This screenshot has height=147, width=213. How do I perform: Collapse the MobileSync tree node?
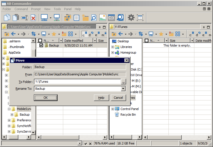[x=9, y=109]
